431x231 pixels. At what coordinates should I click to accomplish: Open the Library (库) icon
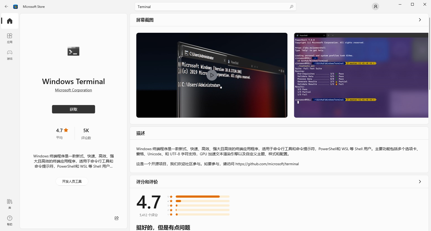tap(10, 204)
